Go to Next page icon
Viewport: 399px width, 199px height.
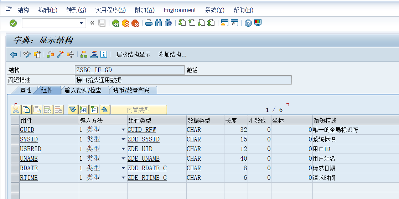click(x=201, y=23)
